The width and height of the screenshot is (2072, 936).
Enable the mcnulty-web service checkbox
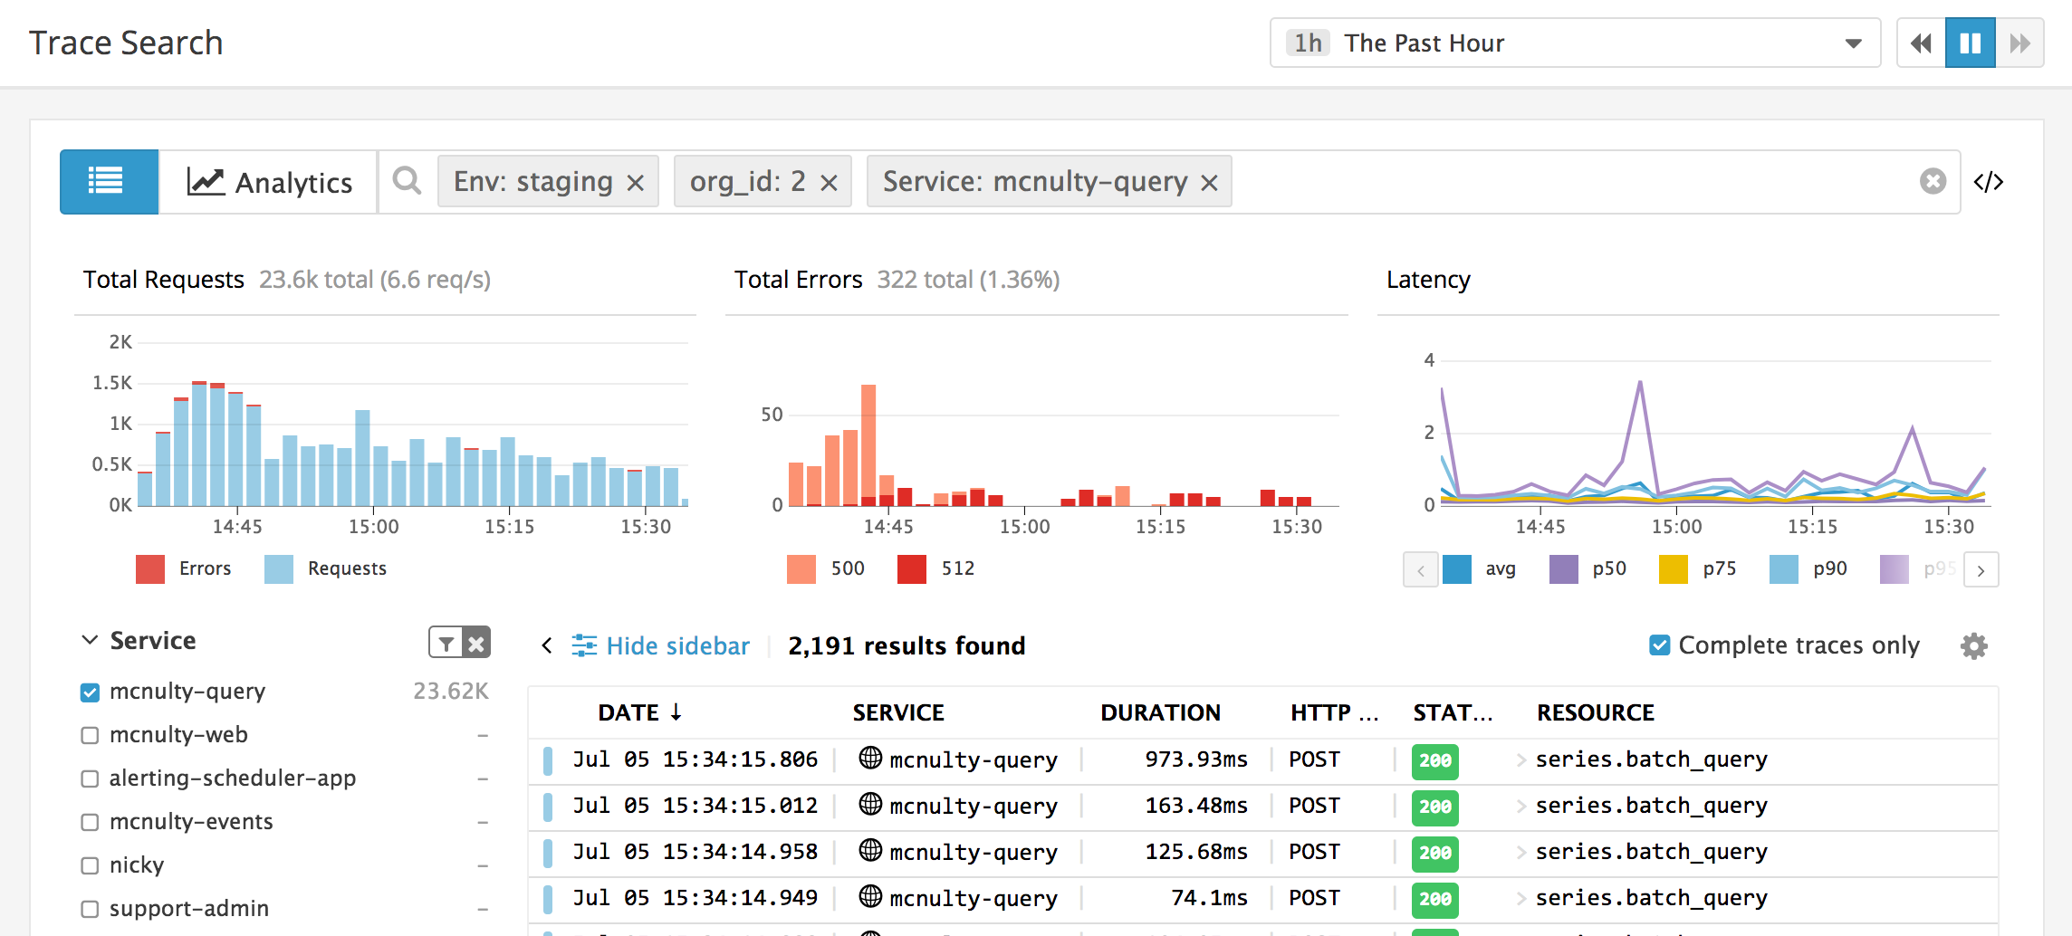coord(89,735)
